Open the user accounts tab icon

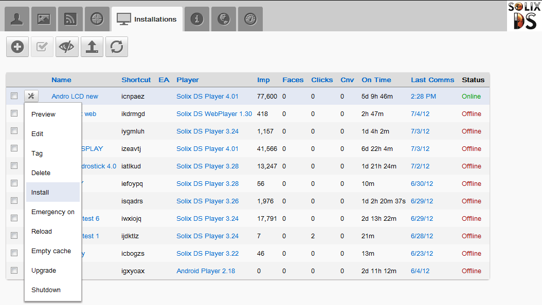[16, 19]
